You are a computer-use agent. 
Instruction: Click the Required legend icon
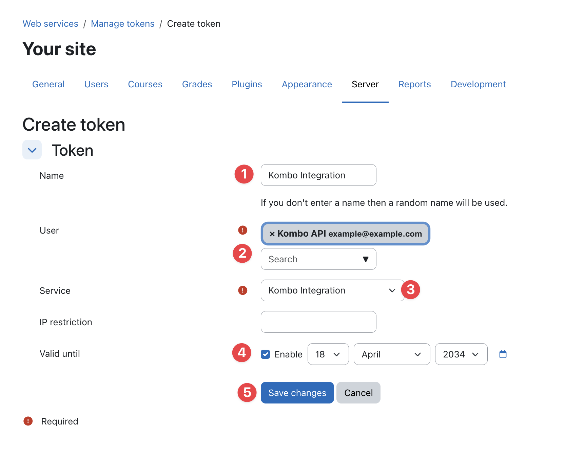pos(28,421)
